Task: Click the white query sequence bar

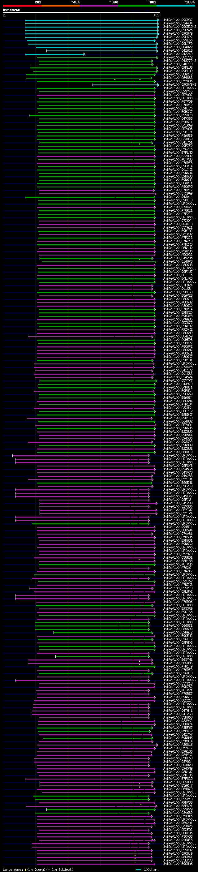Action: coord(82,13)
